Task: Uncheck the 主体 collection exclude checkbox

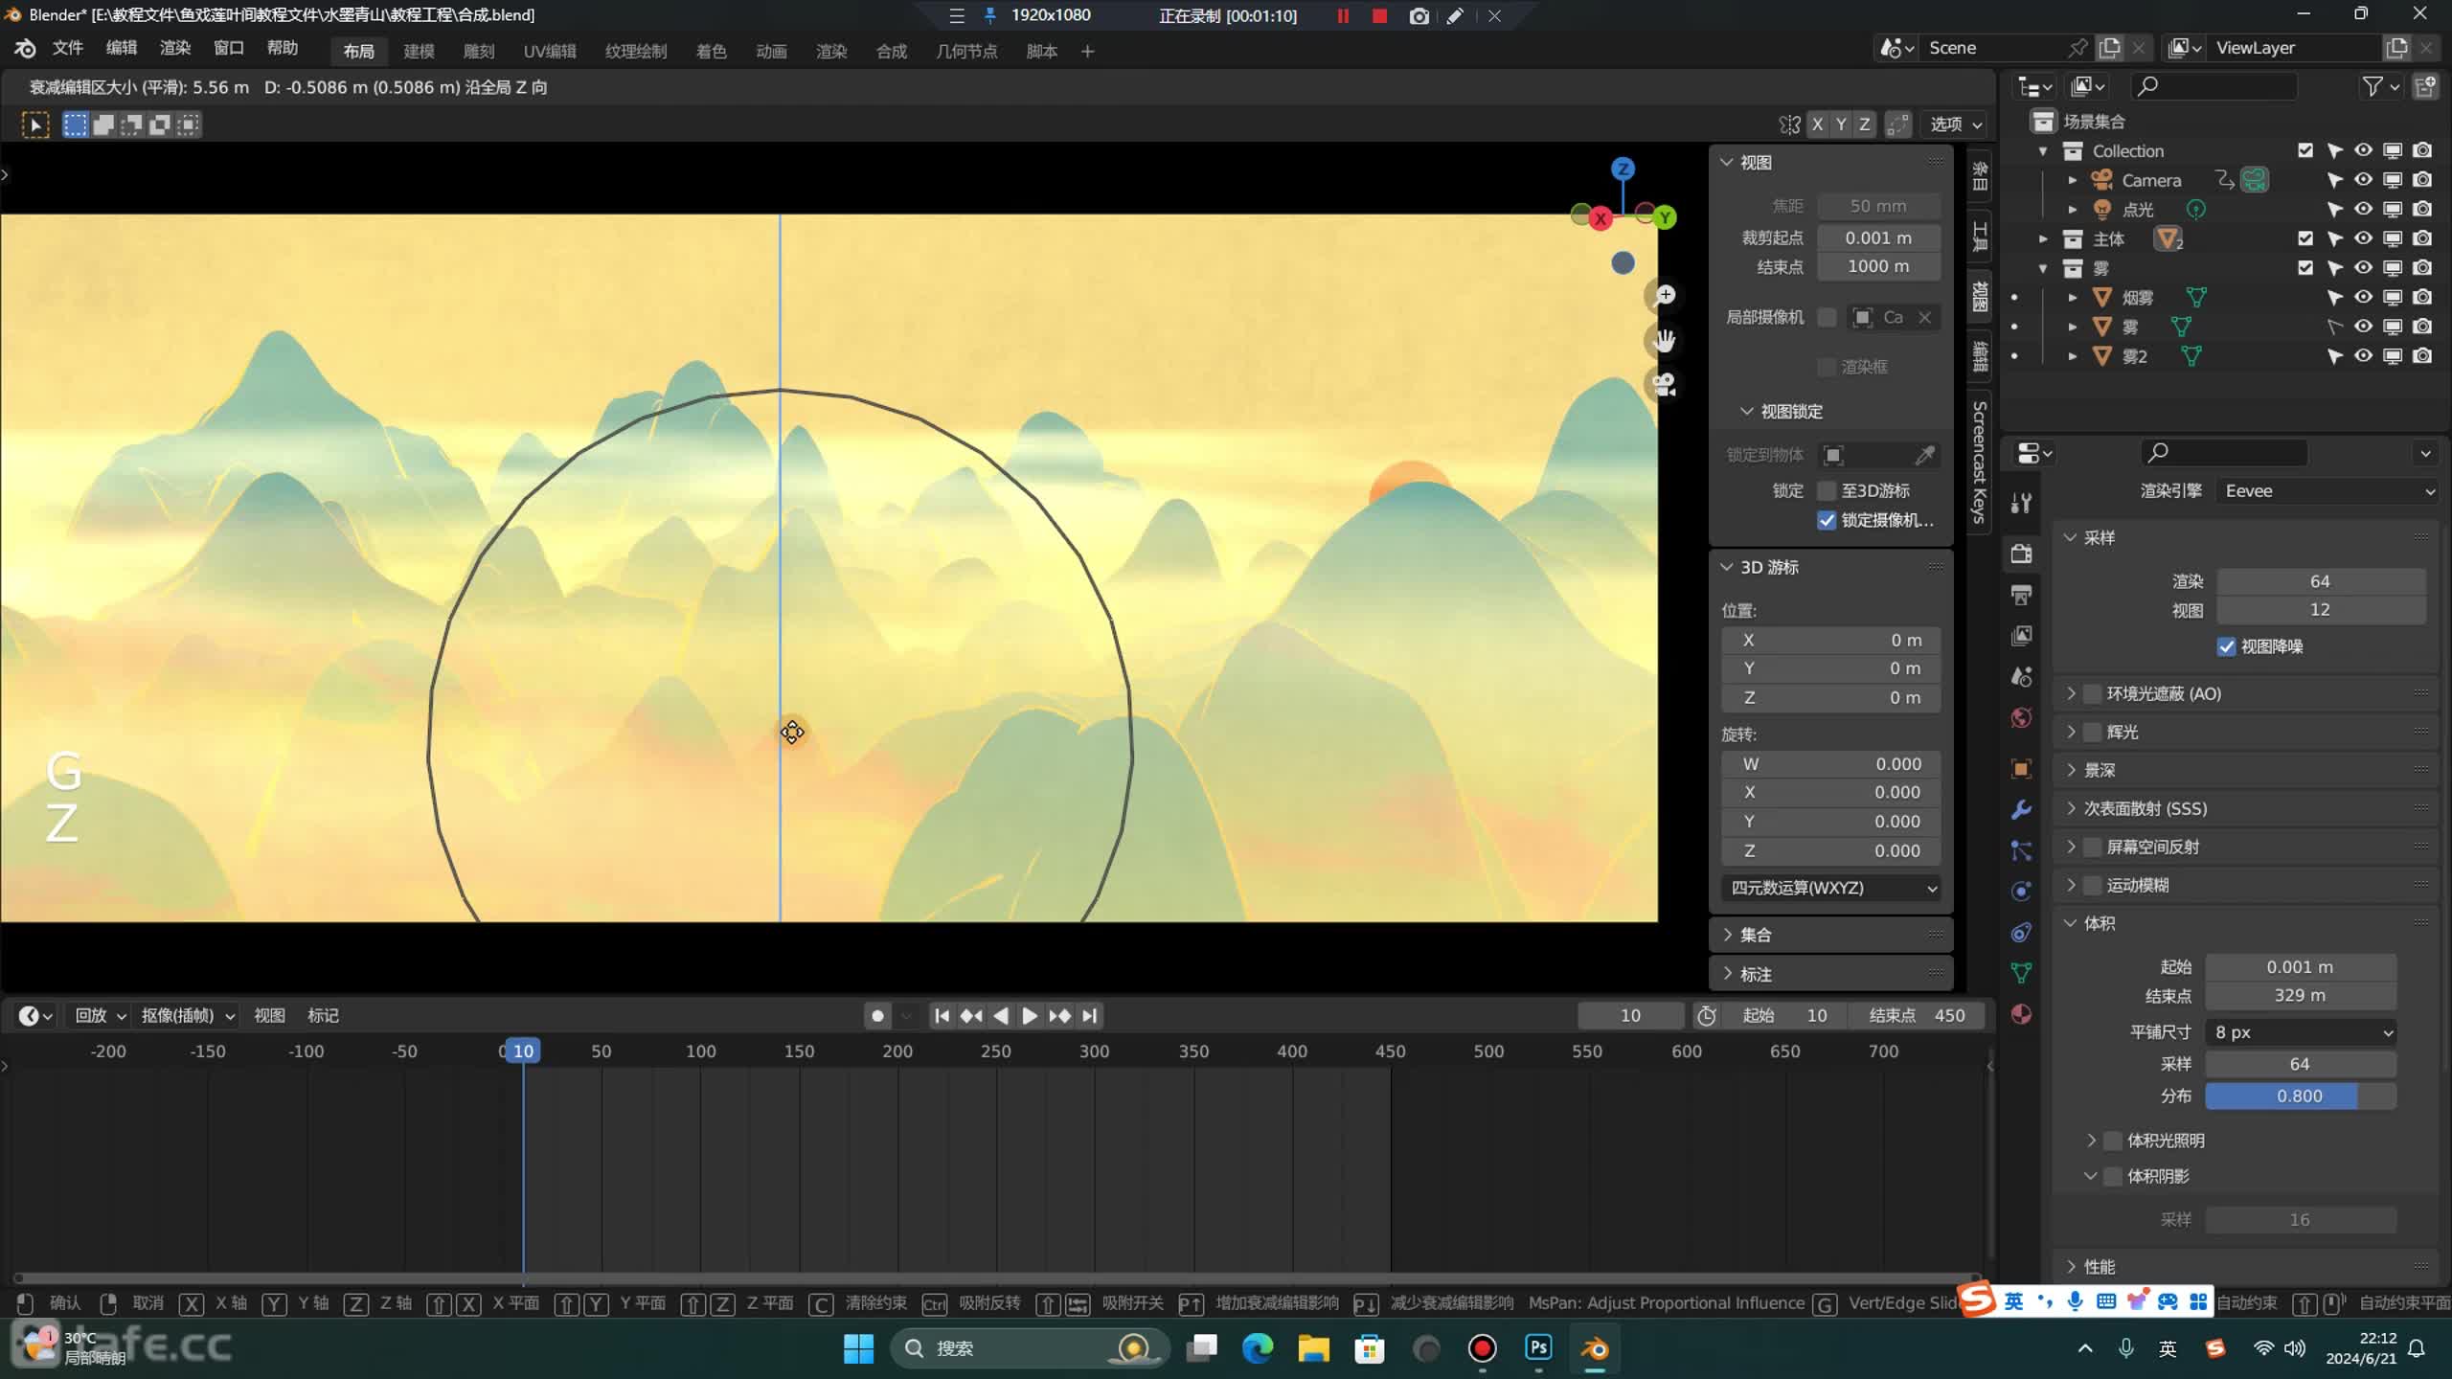Action: click(x=2305, y=238)
